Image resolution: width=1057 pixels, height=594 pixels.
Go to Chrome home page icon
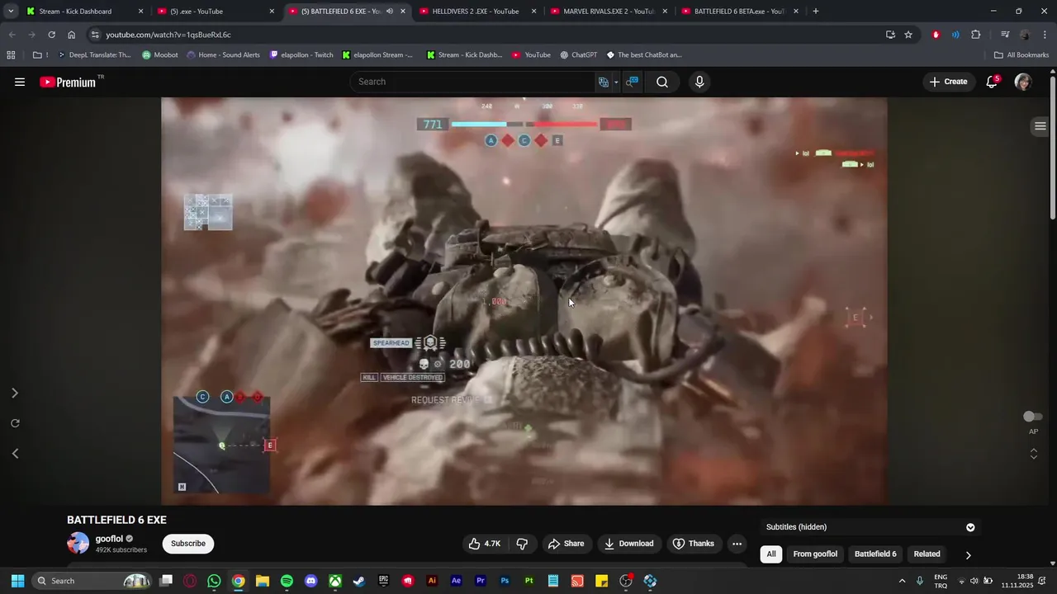(x=72, y=35)
